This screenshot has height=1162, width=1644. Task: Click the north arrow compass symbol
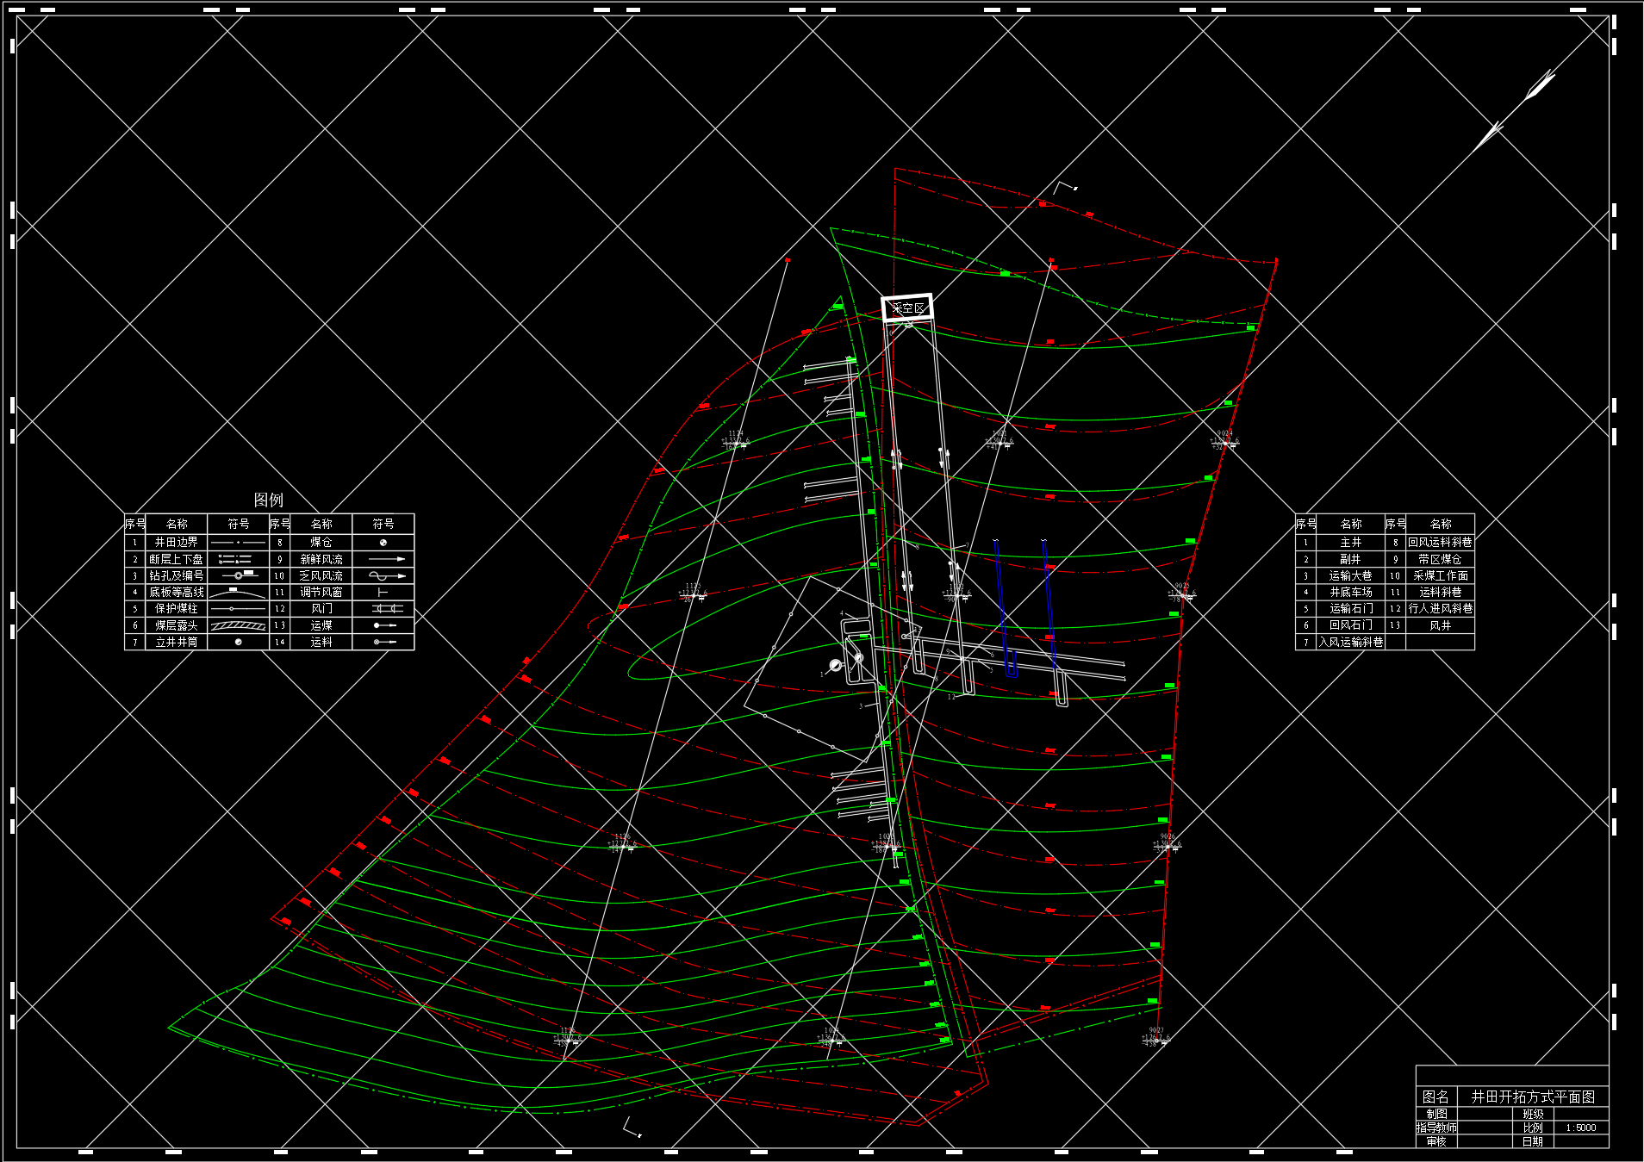coord(1518,109)
